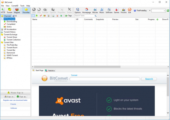Select the Downloading category
170x120 pixels.
coord(12,22)
